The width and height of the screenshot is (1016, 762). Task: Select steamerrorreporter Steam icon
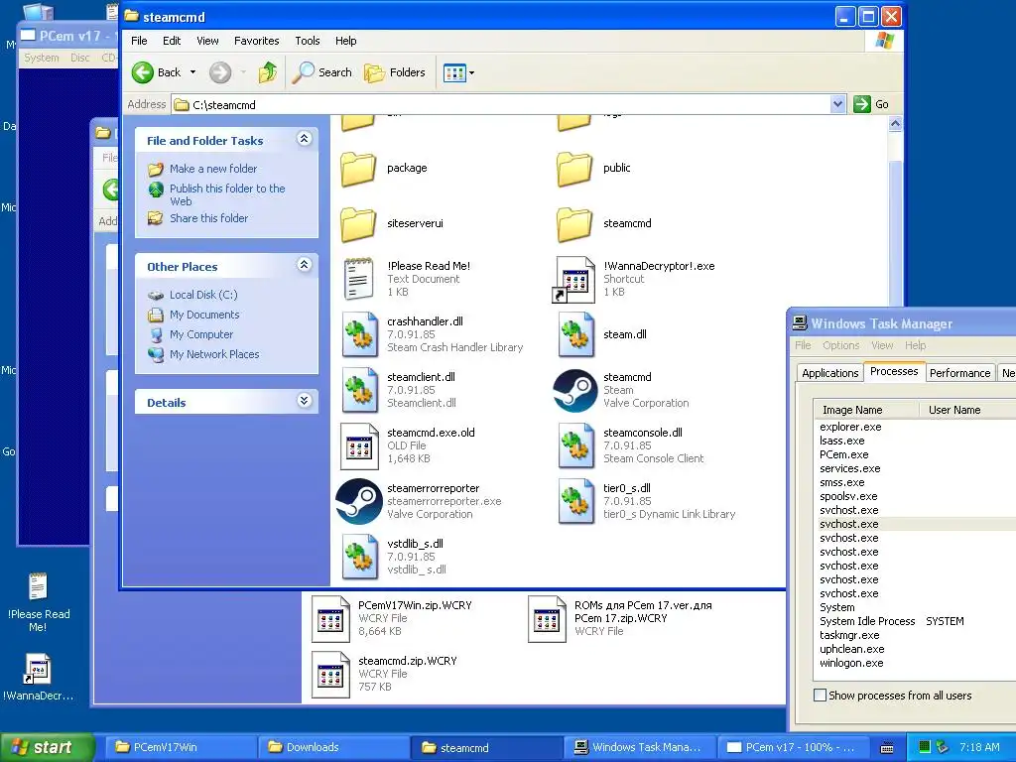click(x=359, y=501)
